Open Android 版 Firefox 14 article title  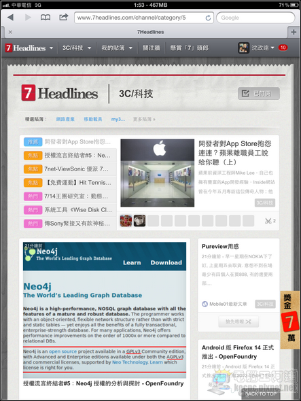pos(238,352)
